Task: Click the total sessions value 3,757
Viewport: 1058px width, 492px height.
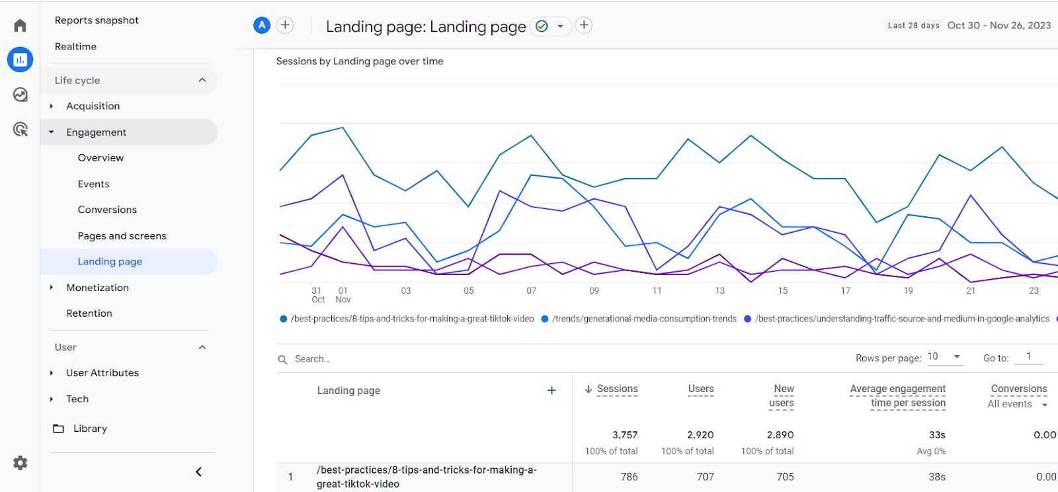Action: click(625, 435)
